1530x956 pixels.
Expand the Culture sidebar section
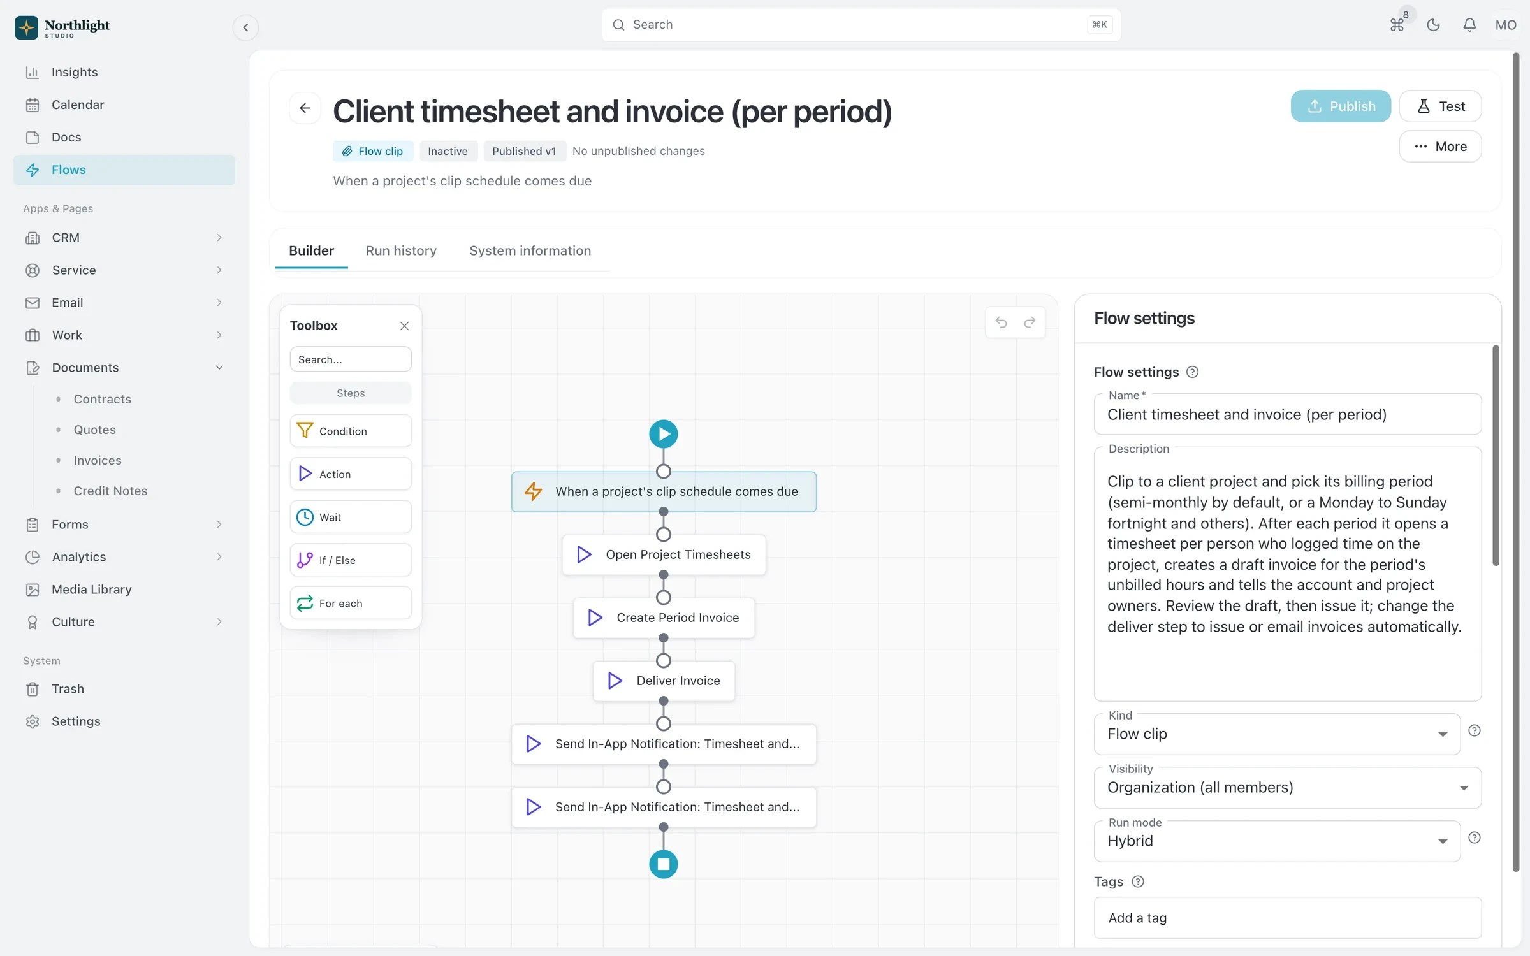[x=124, y=622]
